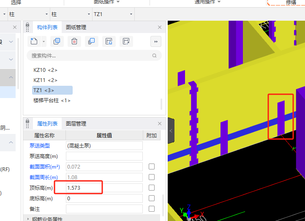Toggle the 顶标高 additional checkbox
The width and height of the screenshot is (305, 221).
click(152, 188)
